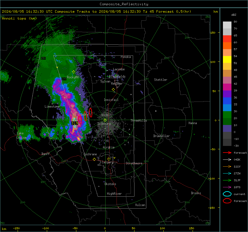This screenshot has width=248, height=232.
Task: Click the red forecast ellipse nearest Olds
Action: click(x=91, y=113)
